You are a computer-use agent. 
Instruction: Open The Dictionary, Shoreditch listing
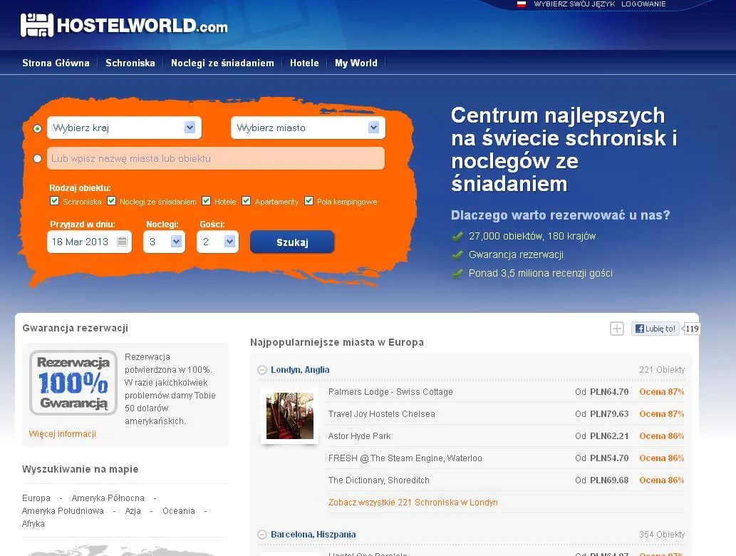pyautogui.click(x=379, y=480)
